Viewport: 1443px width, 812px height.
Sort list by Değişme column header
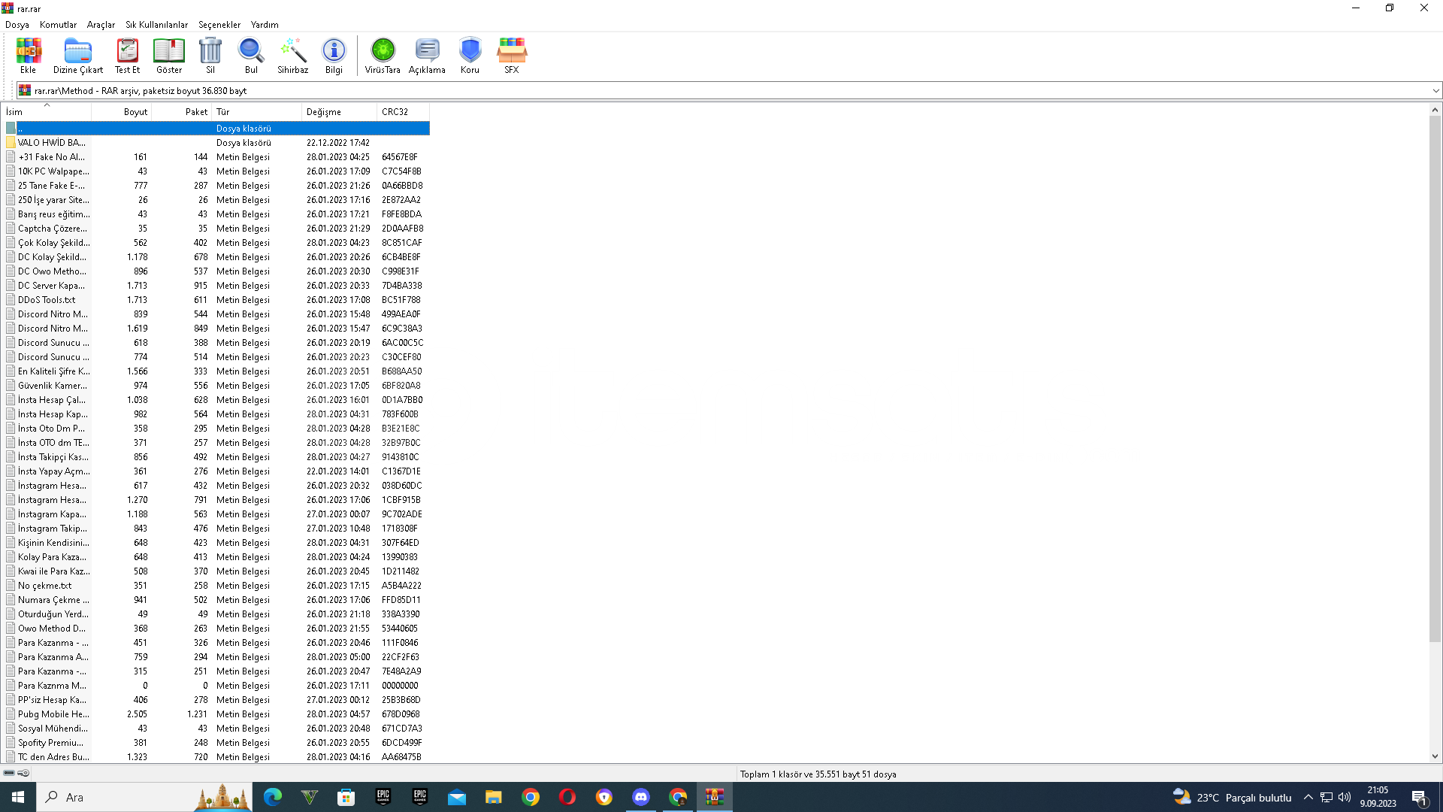[x=340, y=111]
